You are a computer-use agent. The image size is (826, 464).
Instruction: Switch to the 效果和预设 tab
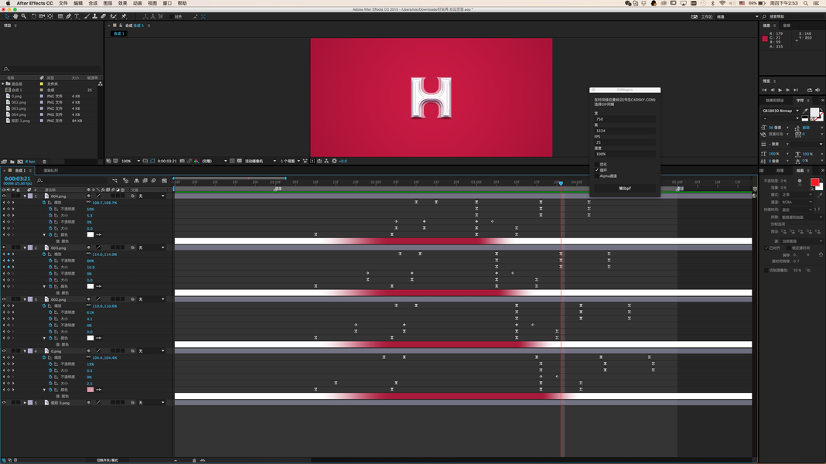point(775,100)
